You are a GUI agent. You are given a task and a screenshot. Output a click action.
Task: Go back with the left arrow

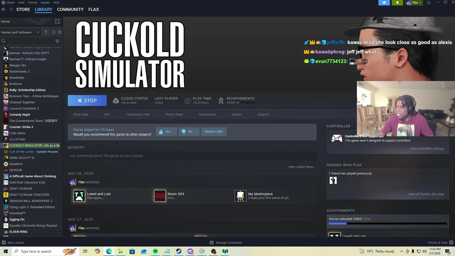pyautogui.click(x=4, y=9)
